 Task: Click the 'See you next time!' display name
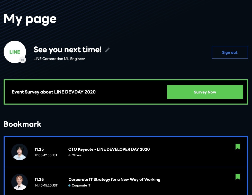click(67, 50)
